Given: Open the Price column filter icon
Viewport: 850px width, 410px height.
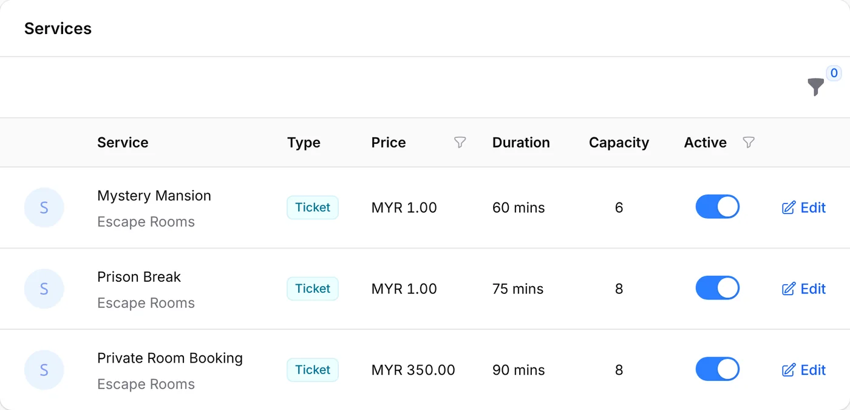Looking at the screenshot, I should click(460, 143).
